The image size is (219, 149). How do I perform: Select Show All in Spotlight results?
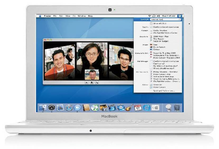(x=160, y=23)
